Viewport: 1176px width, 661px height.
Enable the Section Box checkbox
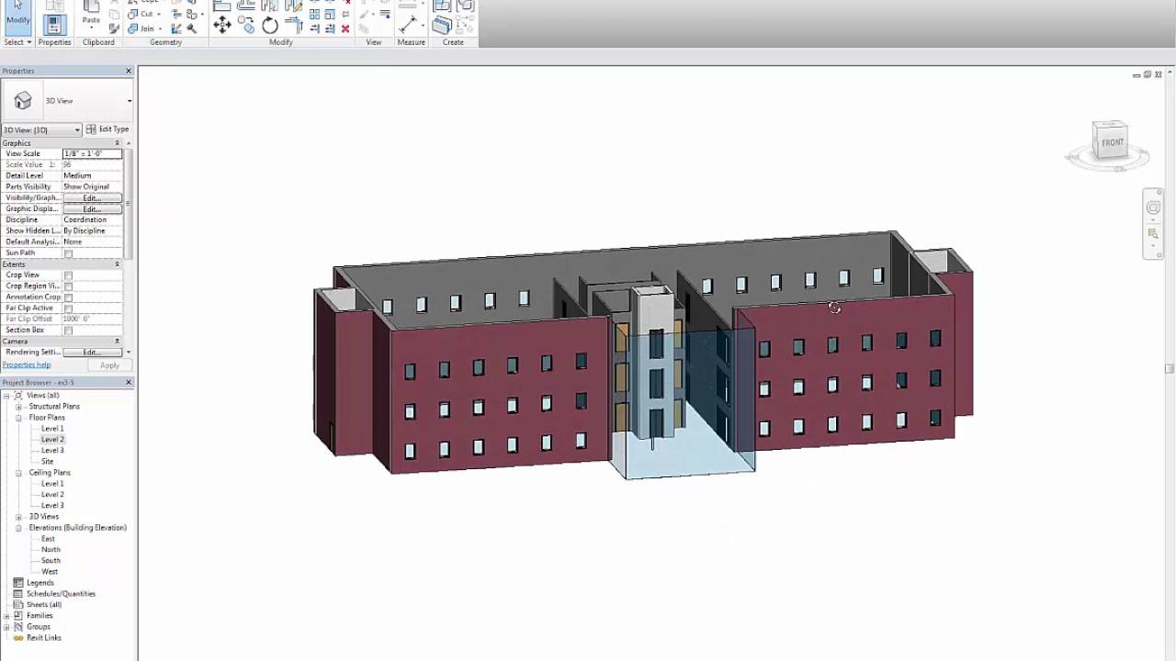coord(68,330)
